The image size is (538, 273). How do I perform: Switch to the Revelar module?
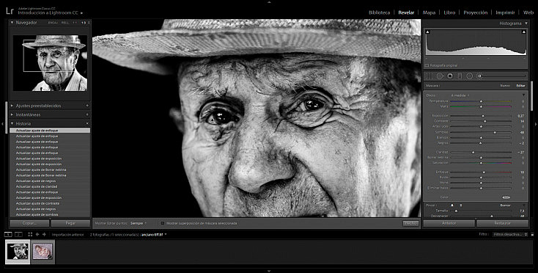tap(406, 12)
